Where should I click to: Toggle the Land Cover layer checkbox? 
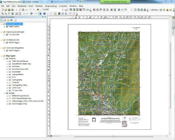click(x=10, y=88)
